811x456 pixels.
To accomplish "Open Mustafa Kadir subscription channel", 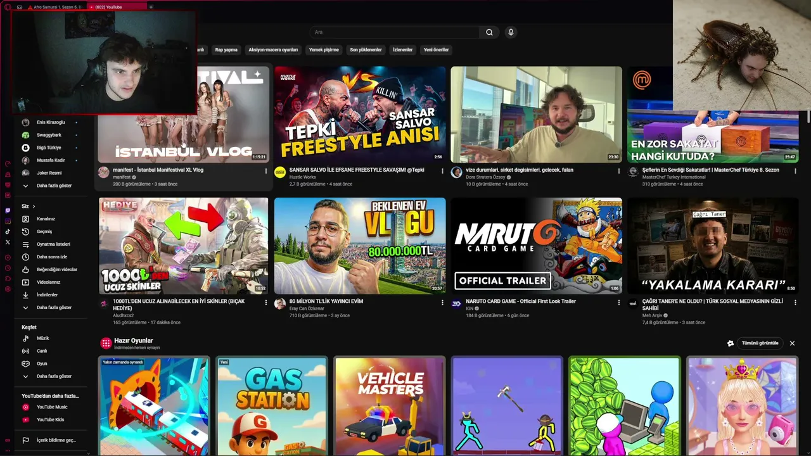I will tap(49, 160).
